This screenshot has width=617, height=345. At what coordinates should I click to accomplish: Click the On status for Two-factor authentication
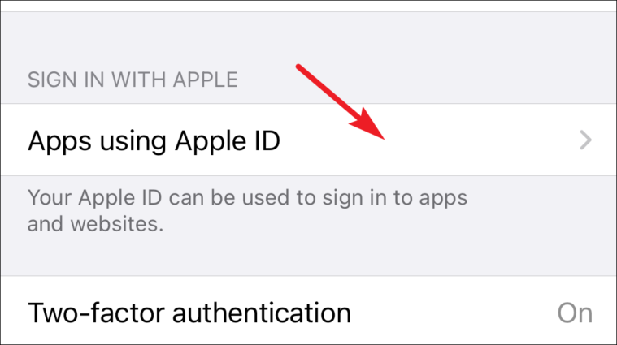point(575,313)
